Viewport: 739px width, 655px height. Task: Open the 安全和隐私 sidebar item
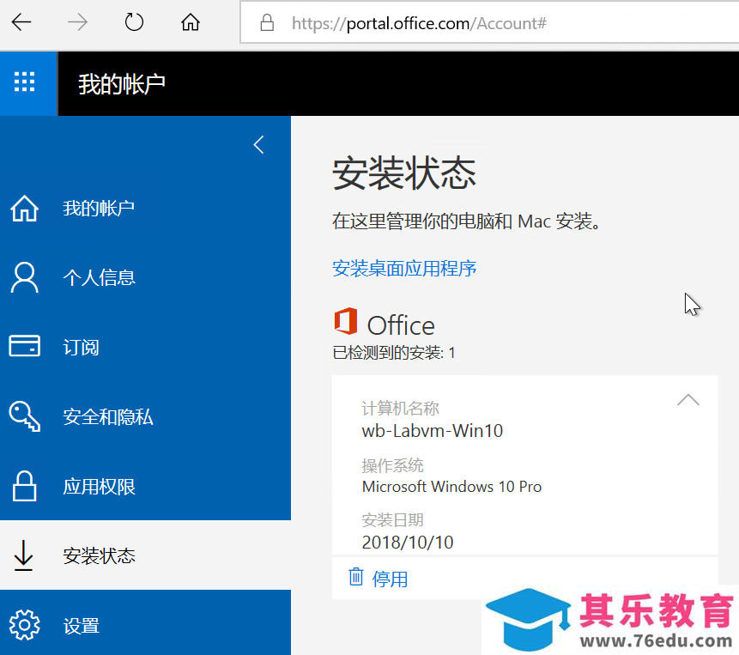click(x=145, y=416)
